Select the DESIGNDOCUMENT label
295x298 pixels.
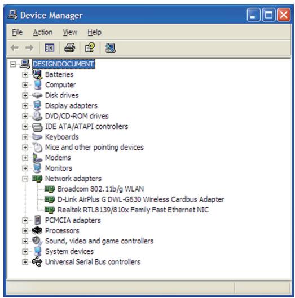[63, 64]
